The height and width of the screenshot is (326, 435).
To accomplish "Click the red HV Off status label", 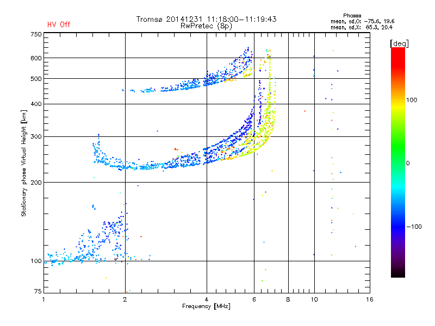I will 58,24.
